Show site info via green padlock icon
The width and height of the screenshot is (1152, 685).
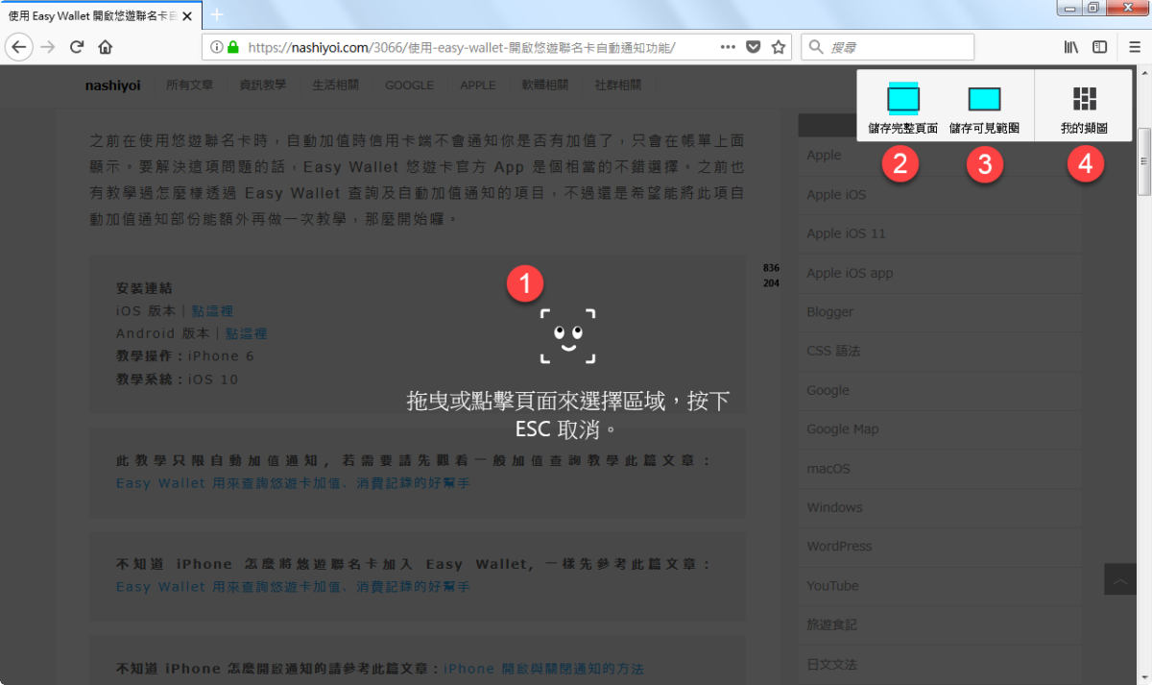point(232,46)
